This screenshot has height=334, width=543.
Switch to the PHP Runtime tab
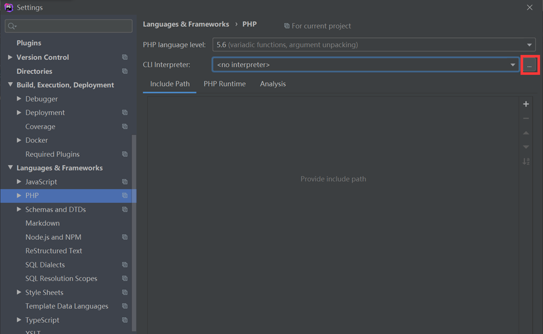(x=224, y=84)
